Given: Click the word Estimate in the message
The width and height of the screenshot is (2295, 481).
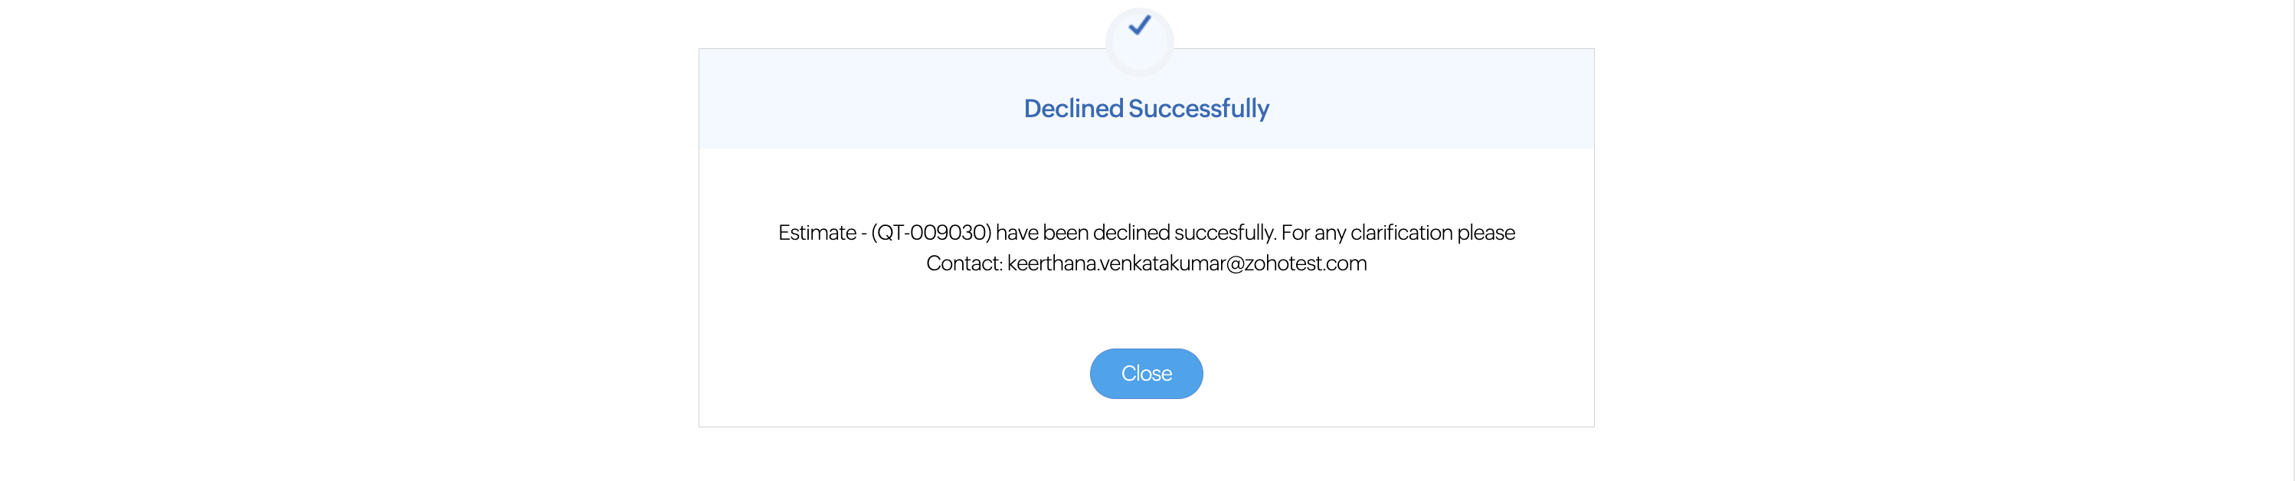Looking at the screenshot, I should click(817, 233).
